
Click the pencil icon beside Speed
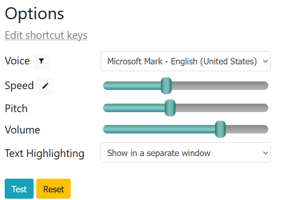click(45, 86)
